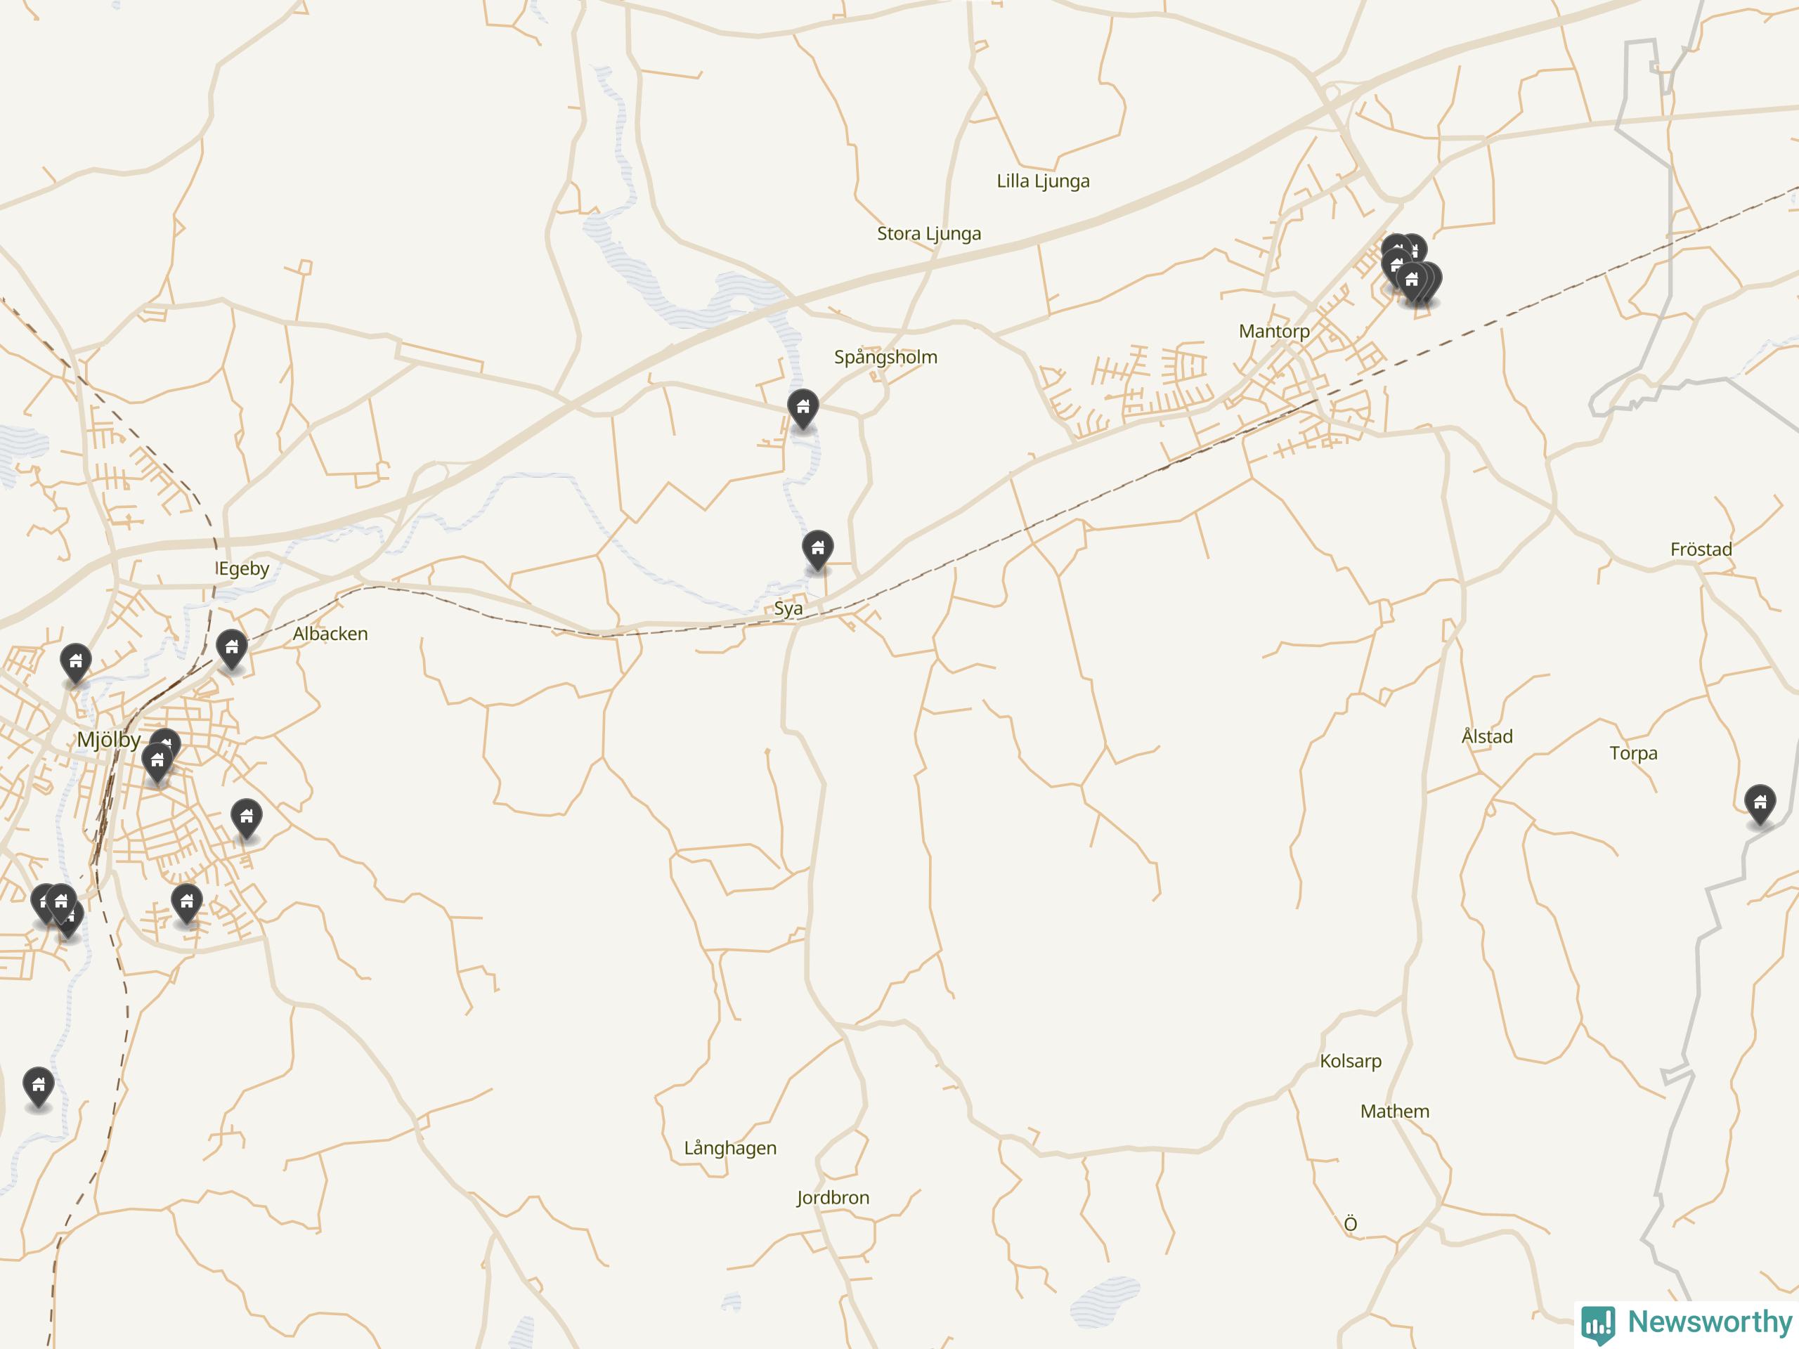
Task: Click the Stora Ljunga place label
Action: (929, 233)
